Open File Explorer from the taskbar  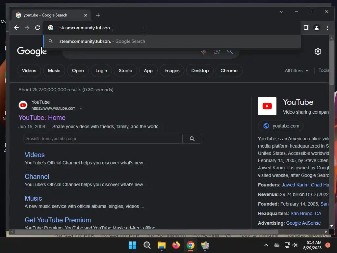[x=161, y=245]
